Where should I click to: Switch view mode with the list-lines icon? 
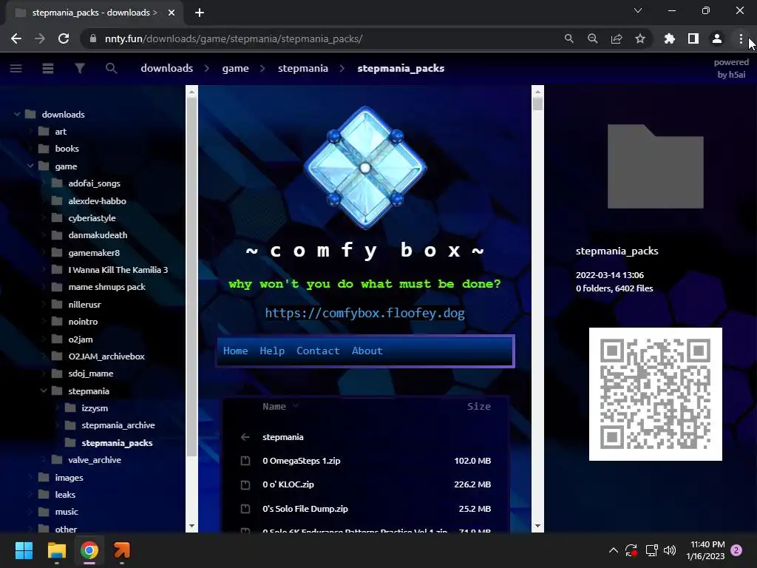(48, 68)
